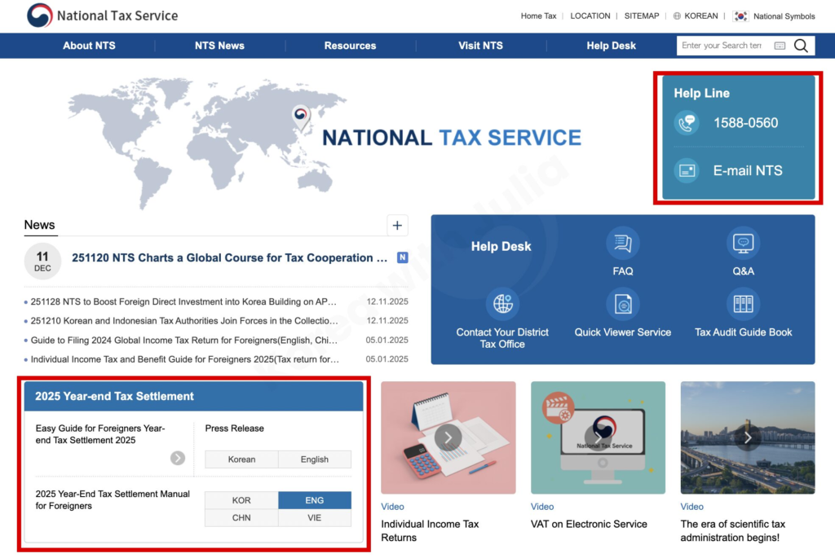Click the 1588-0560 help line number

click(x=745, y=123)
